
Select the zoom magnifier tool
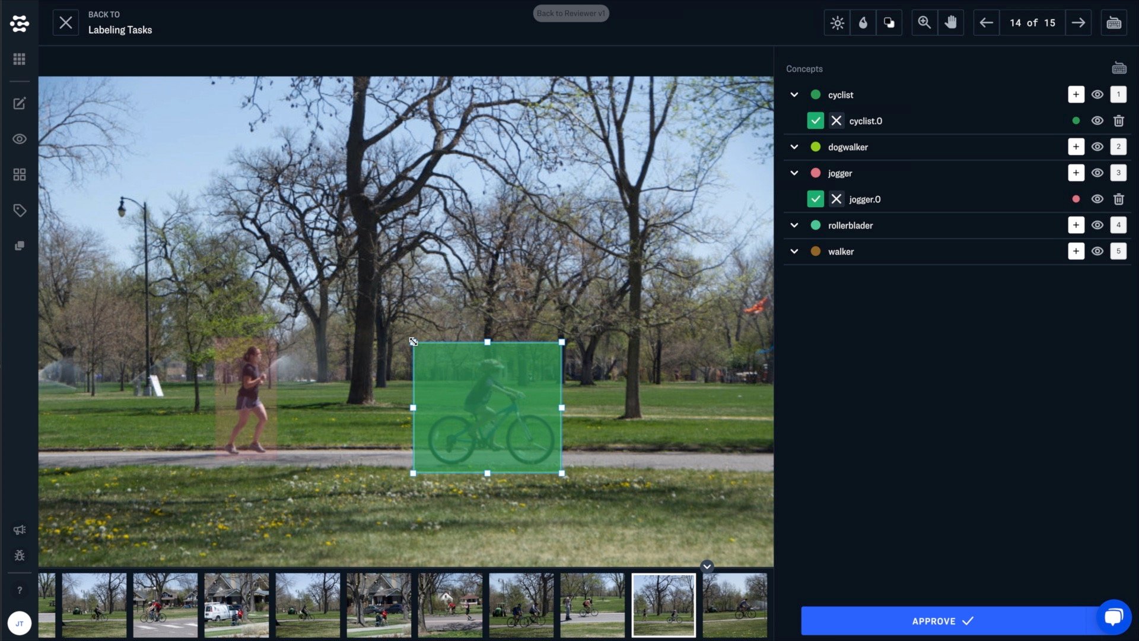924,23
